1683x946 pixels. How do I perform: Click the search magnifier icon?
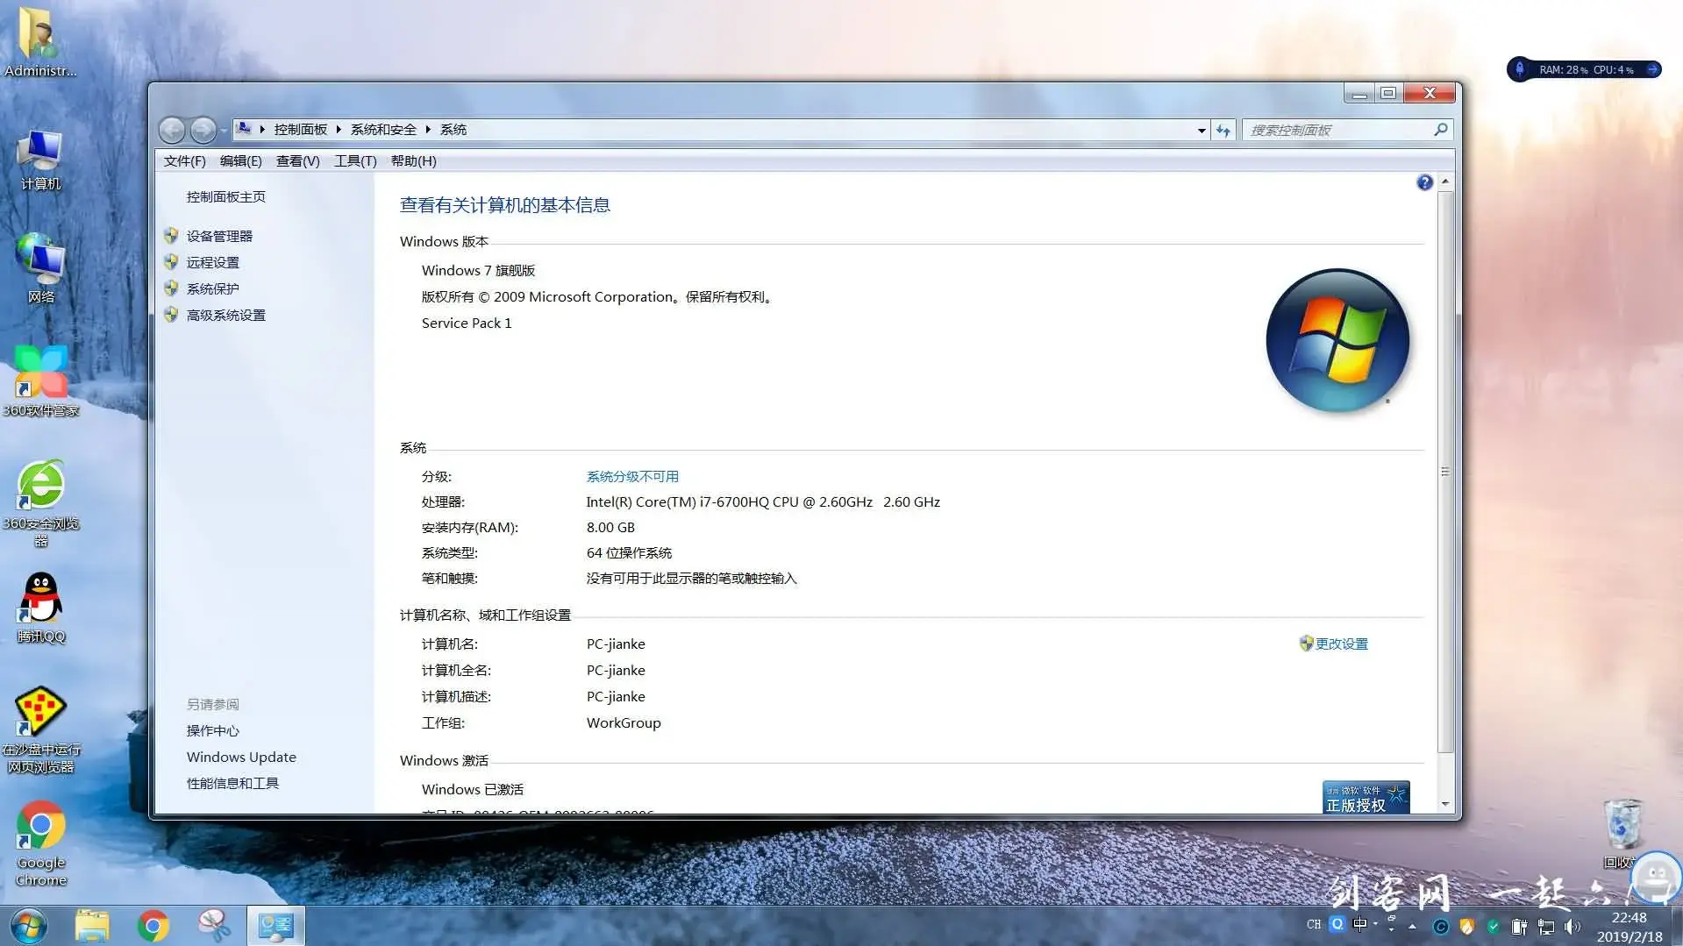pos(1440,130)
